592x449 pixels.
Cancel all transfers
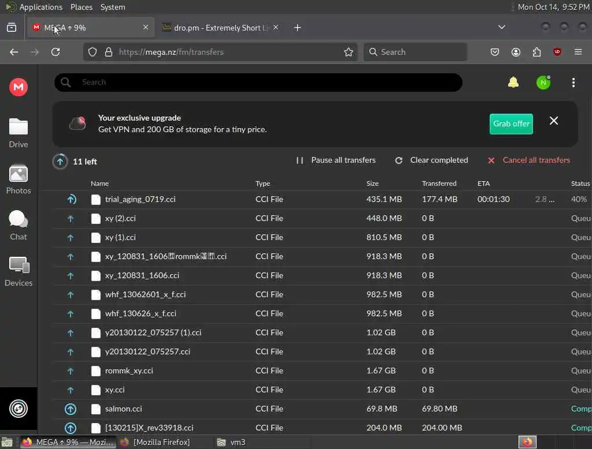click(528, 160)
